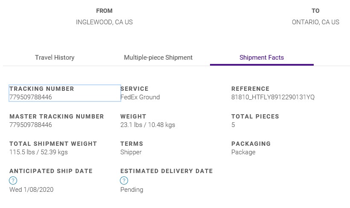Click the Total Shipment Weight heading
350x208 pixels.
point(53,144)
